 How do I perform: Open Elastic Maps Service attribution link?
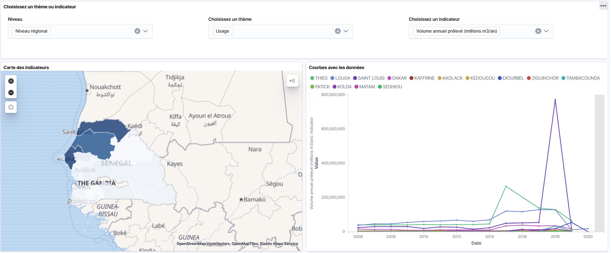[x=279, y=244]
